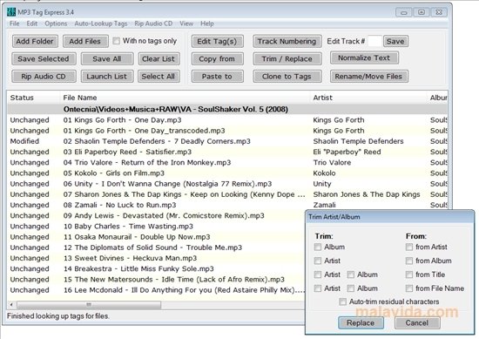Screen dimensions: 479x339
Task: Select 03 Eli Paperboy Reed - Satisfier.mp3
Action: coord(227,152)
